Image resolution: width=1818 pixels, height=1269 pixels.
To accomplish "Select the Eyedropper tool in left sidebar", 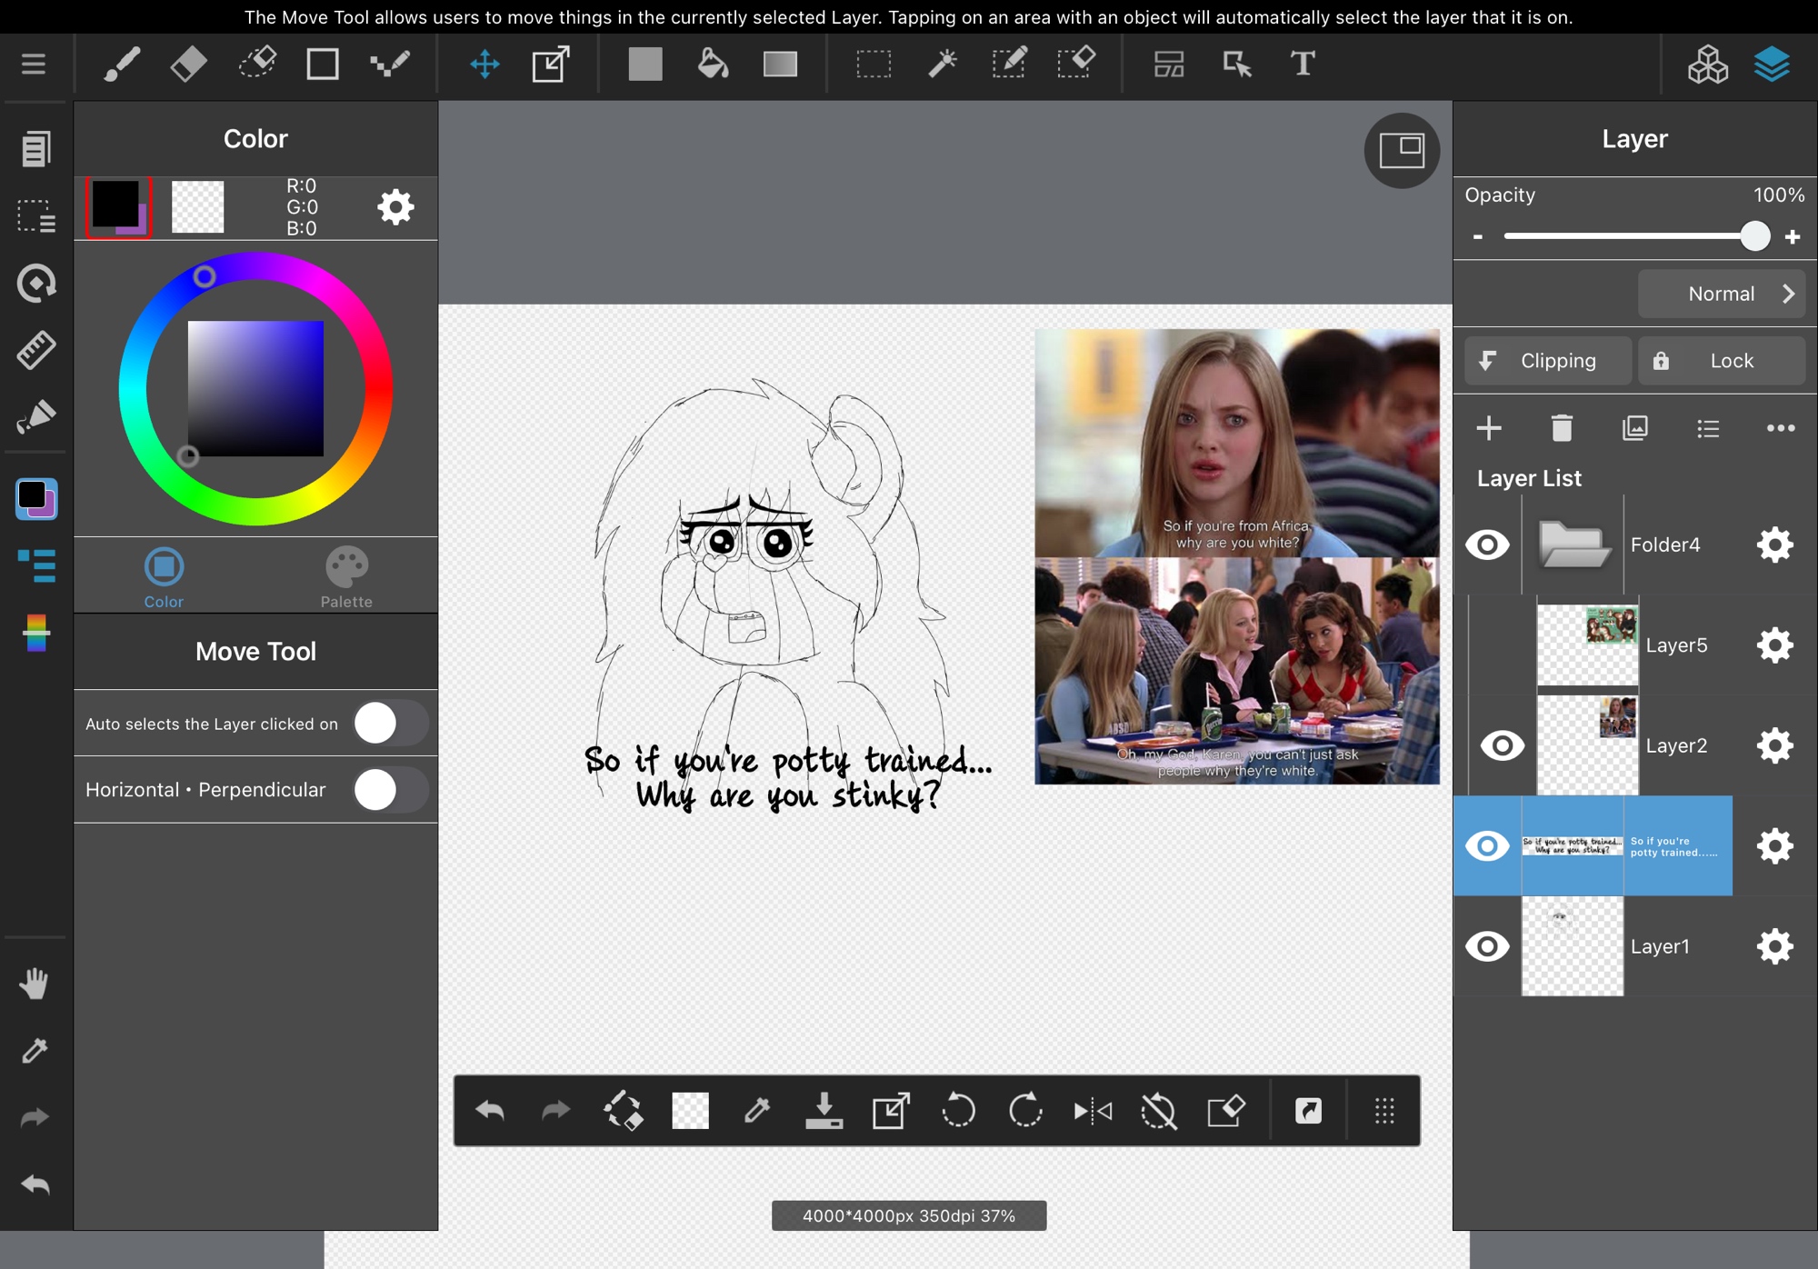I will (35, 1051).
